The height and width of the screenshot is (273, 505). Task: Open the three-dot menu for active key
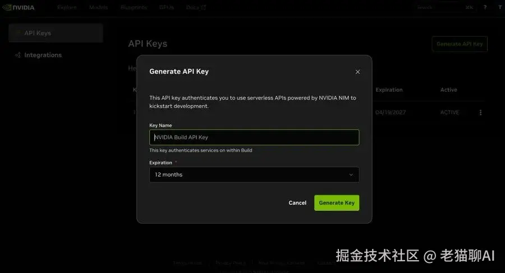click(480, 112)
